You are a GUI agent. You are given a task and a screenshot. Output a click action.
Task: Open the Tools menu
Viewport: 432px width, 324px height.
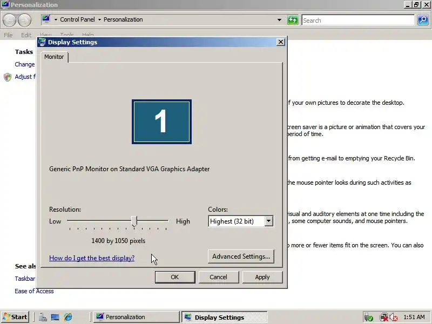(66, 35)
